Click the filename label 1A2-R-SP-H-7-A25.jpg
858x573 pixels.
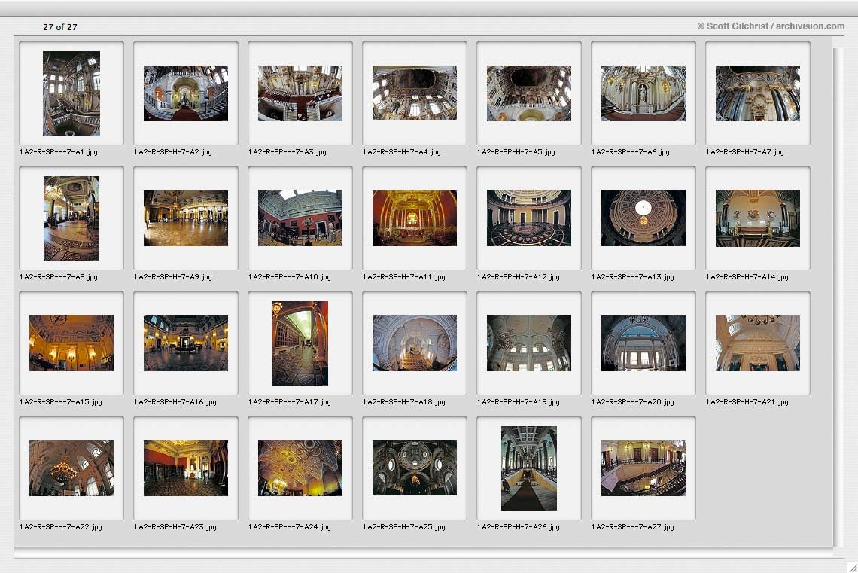404,527
